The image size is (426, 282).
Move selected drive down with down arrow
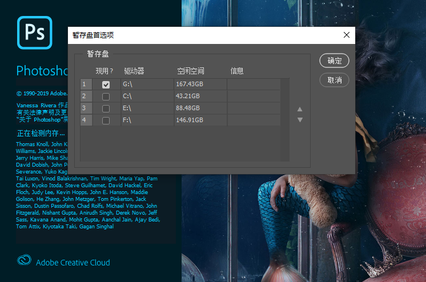[300, 120]
